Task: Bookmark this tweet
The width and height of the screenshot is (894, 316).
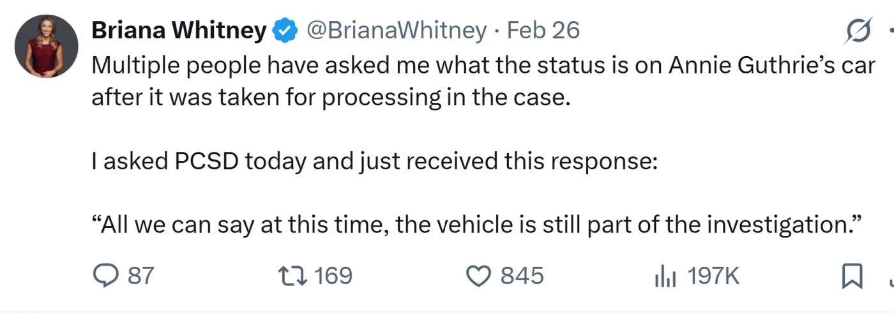Action: [x=852, y=276]
